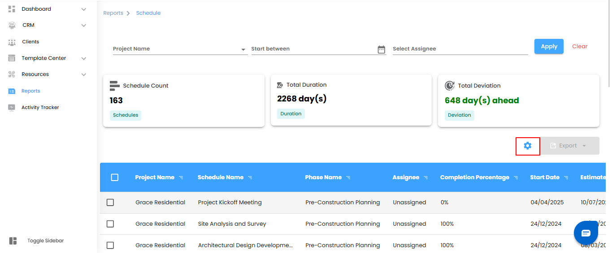The height and width of the screenshot is (253, 612).
Task: Click the calendar icon in Start between
Action: pos(382,49)
